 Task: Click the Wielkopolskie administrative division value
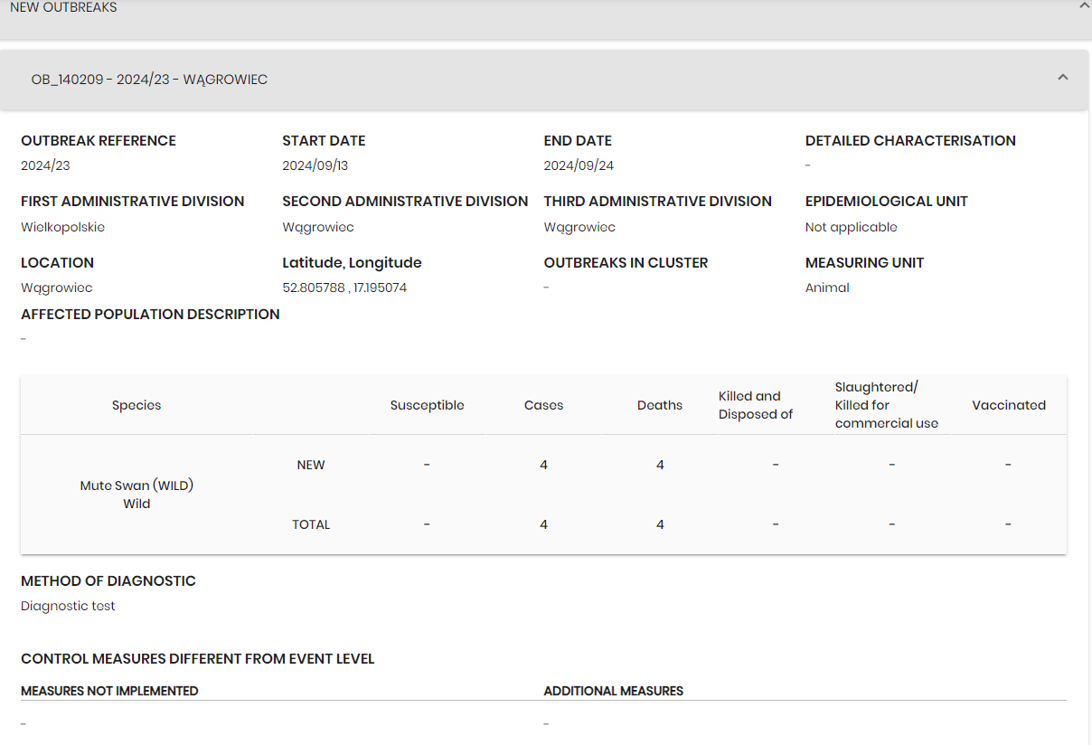point(62,227)
